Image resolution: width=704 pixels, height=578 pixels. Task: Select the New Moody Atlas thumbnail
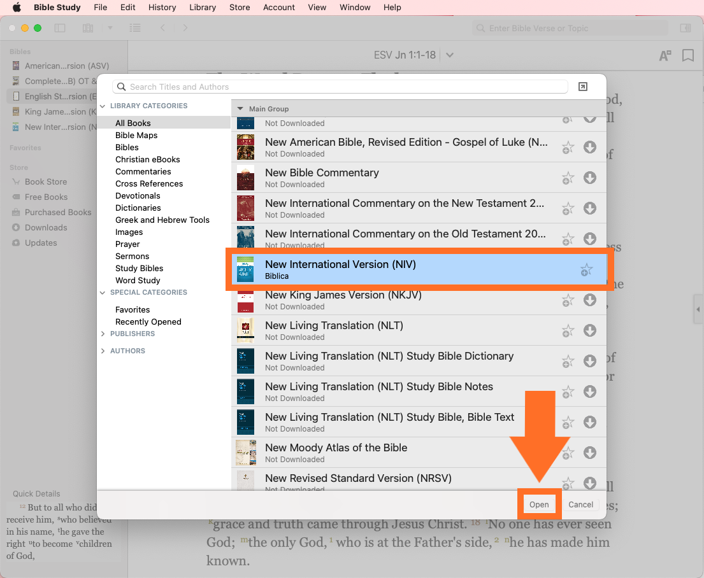246,453
